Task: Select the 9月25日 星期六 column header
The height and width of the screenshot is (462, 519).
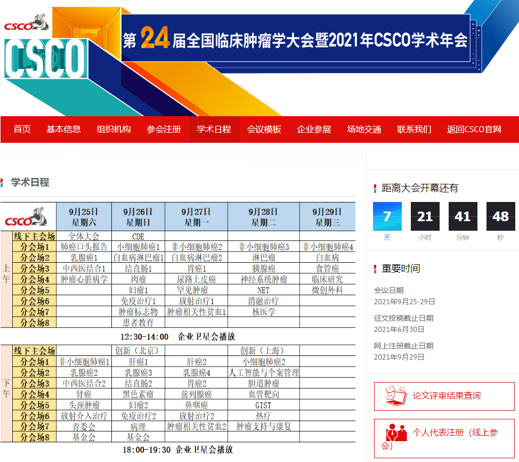Action: [84, 217]
